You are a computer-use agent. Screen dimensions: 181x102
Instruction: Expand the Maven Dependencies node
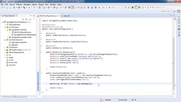coord(5,52)
